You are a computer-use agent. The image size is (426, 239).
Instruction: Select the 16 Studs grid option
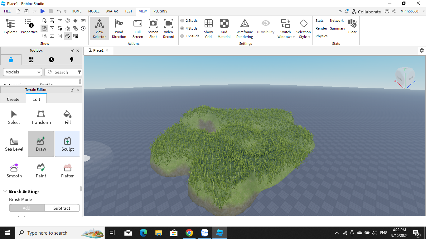[190, 36]
